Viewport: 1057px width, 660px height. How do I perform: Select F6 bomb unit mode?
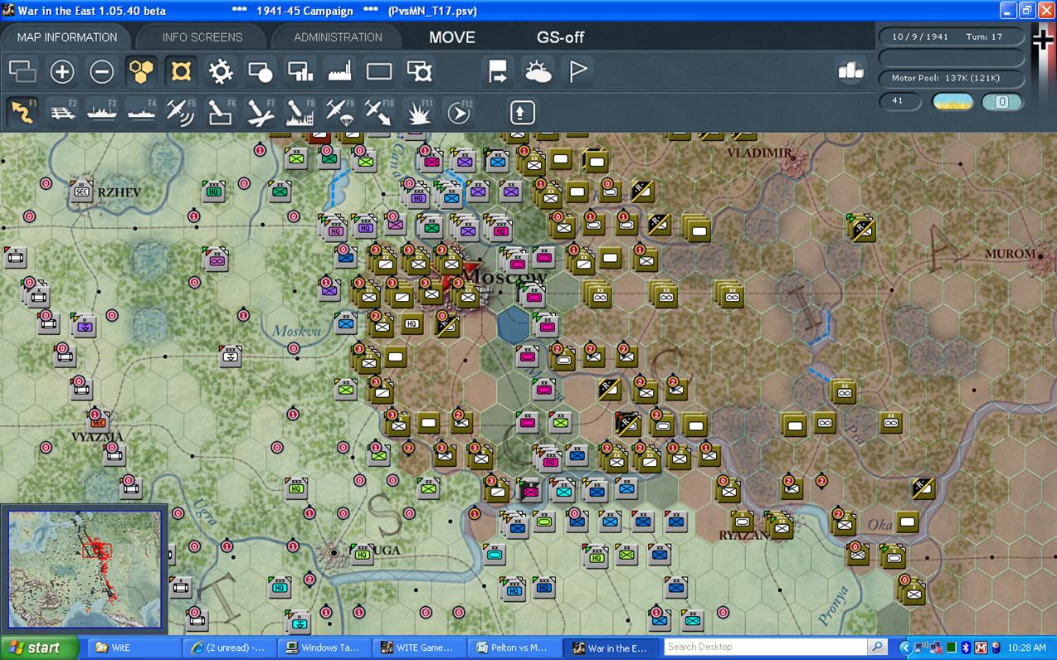[221, 112]
